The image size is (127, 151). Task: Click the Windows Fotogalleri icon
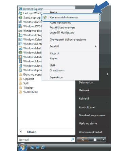pos(20,35)
